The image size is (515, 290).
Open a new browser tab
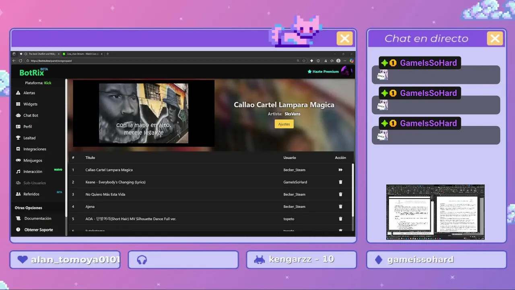click(107, 54)
